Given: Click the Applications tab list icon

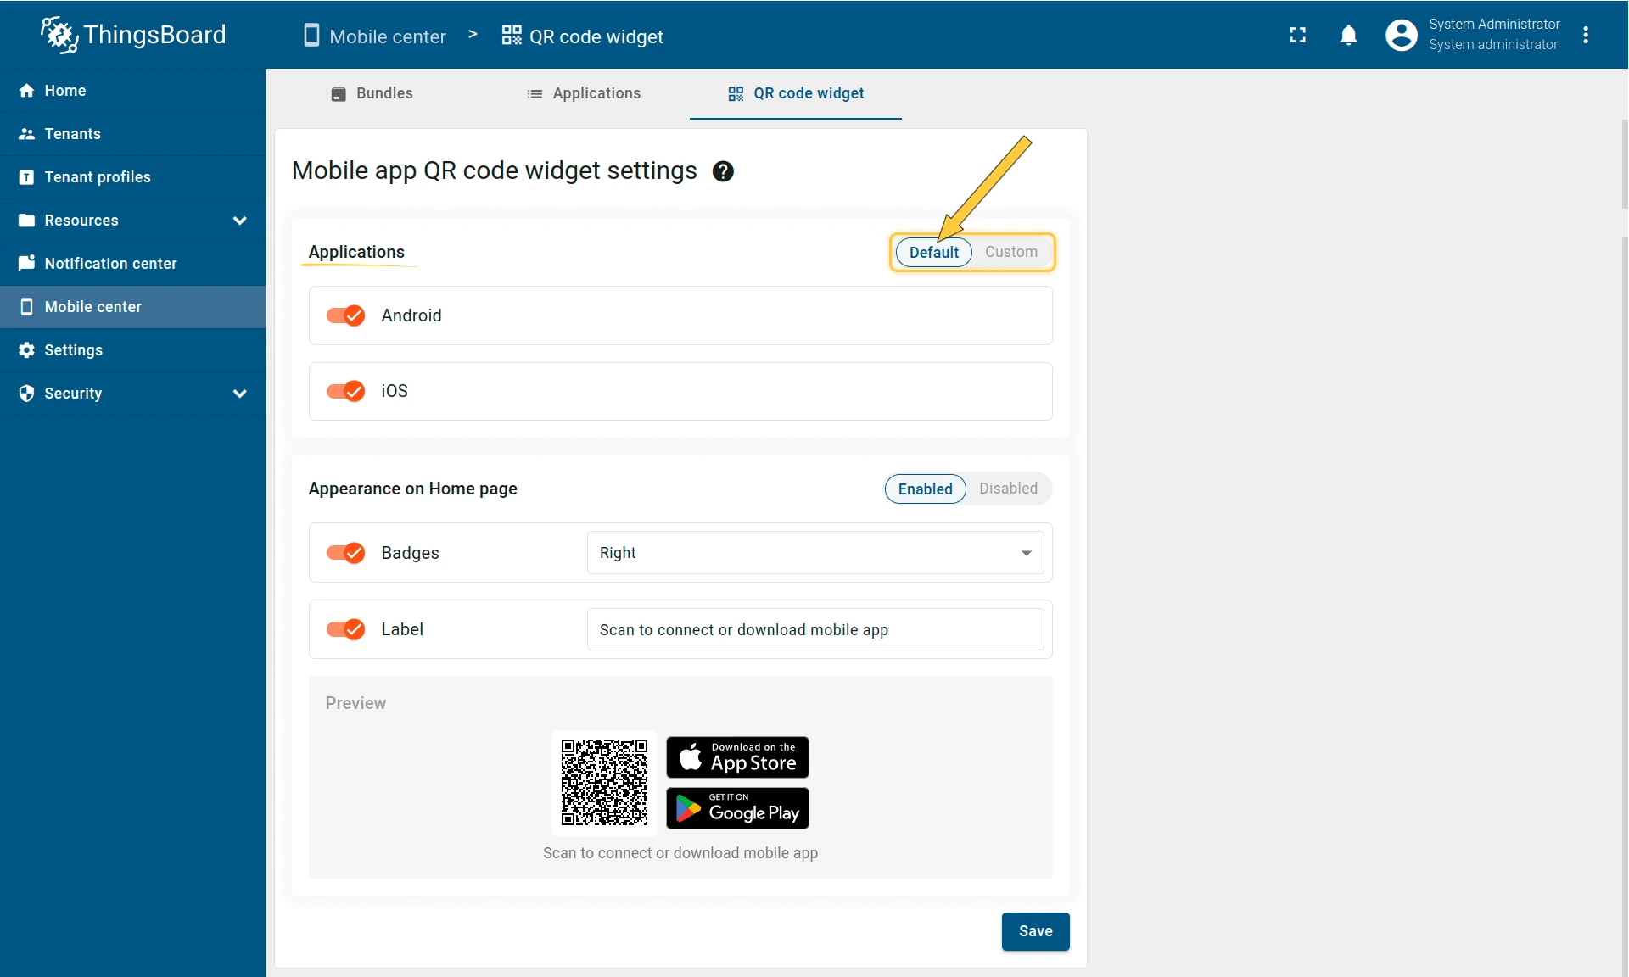Looking at the screenshot, I should point(535,94).
